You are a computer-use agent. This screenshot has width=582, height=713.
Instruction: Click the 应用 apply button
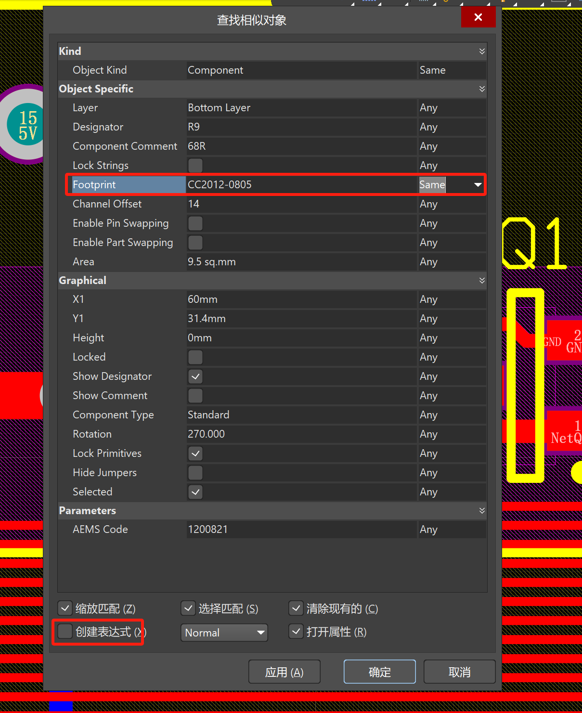tap(284, 672)
